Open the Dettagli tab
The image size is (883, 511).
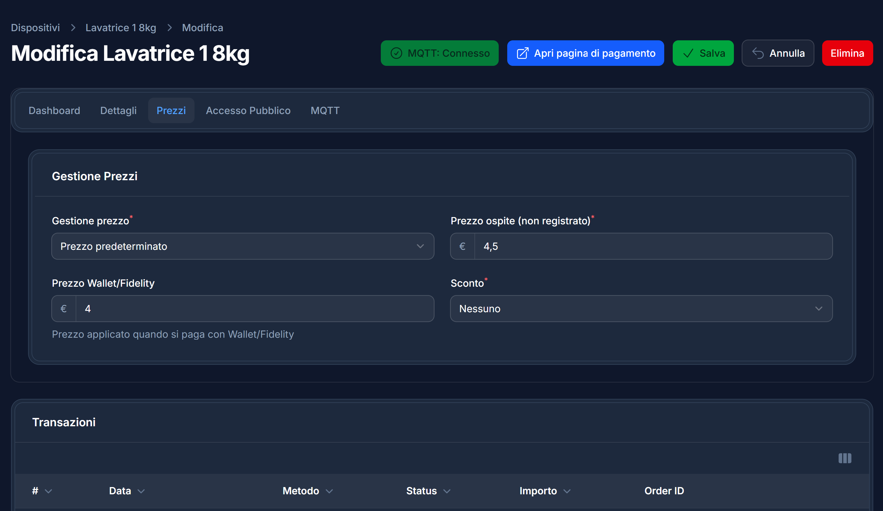tap(118, 110)
